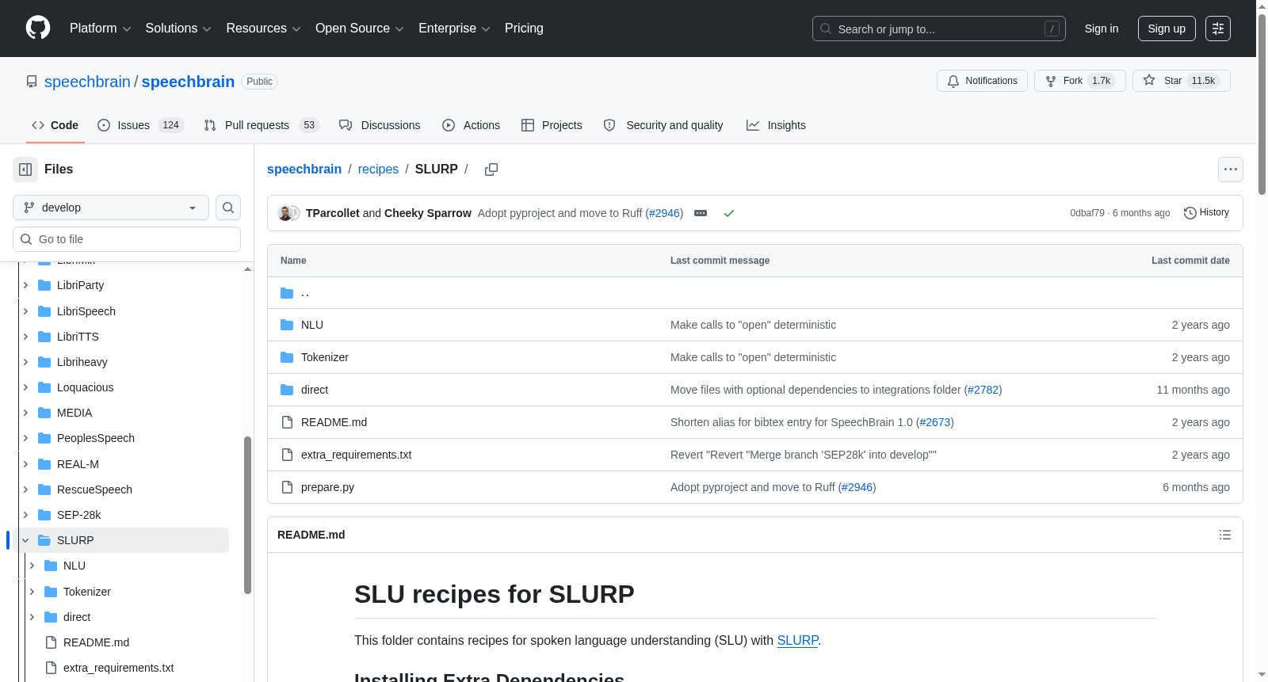1268x682 pixels.
Task: Click the LibriParty folder icon in tree
Action: [x=44, y=285]
